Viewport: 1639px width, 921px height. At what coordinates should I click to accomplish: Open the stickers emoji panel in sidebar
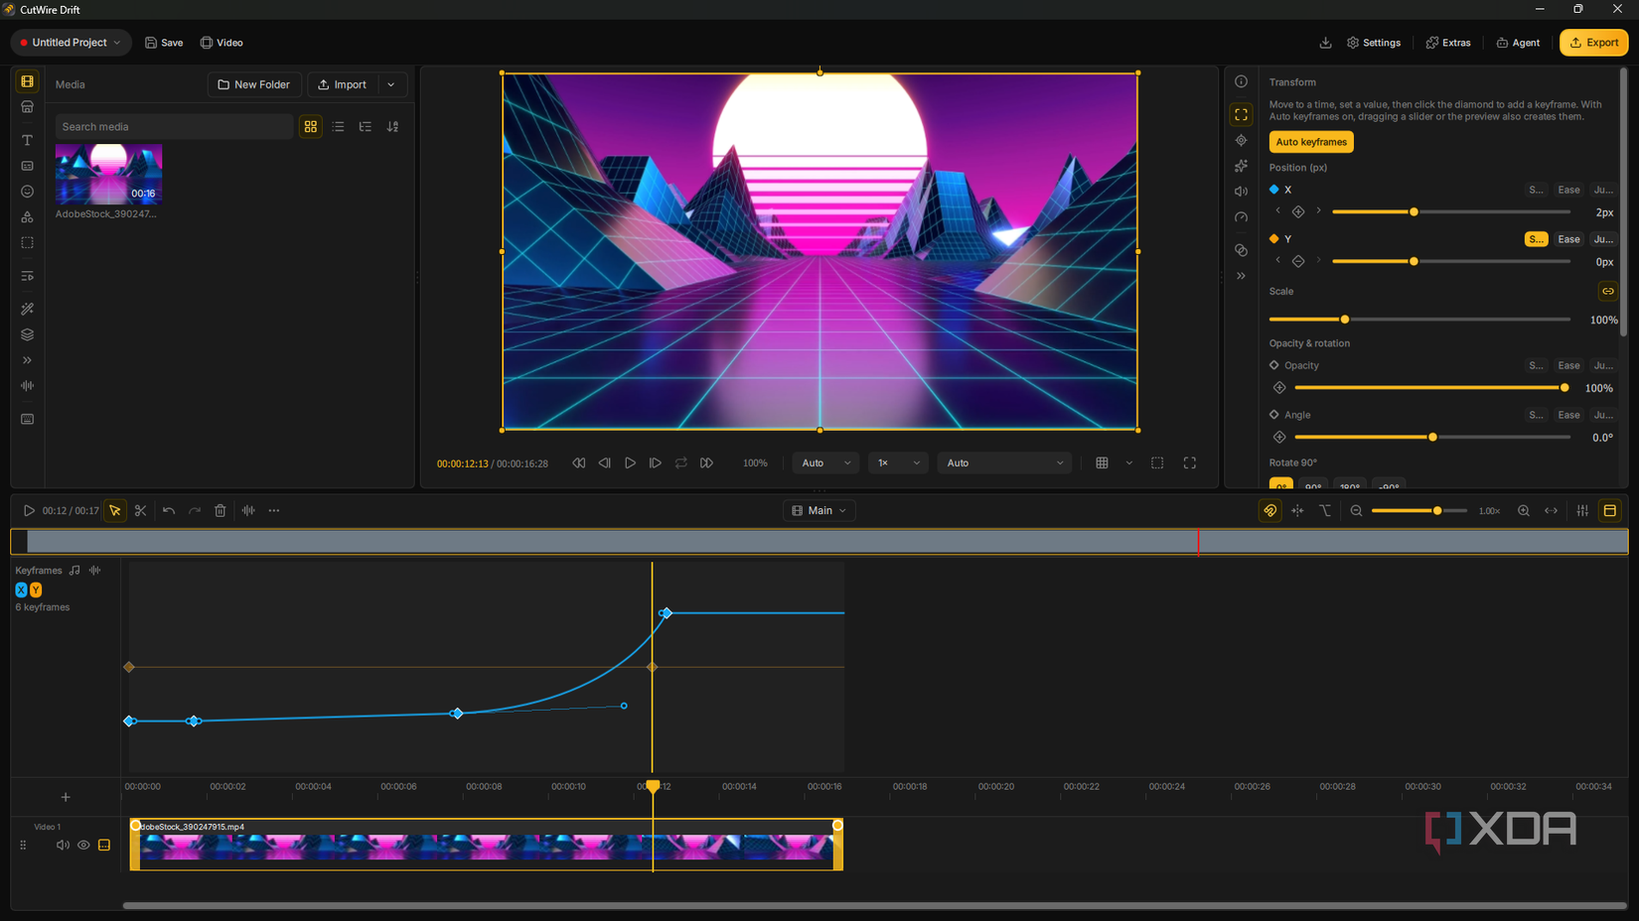[27, 192]
